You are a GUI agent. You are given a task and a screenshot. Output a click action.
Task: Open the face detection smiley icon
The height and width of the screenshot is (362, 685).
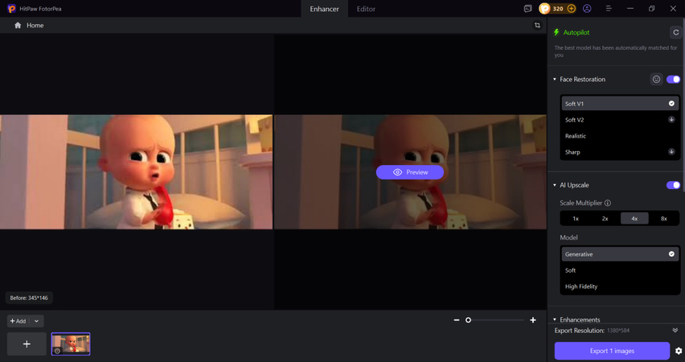point(656,80)
